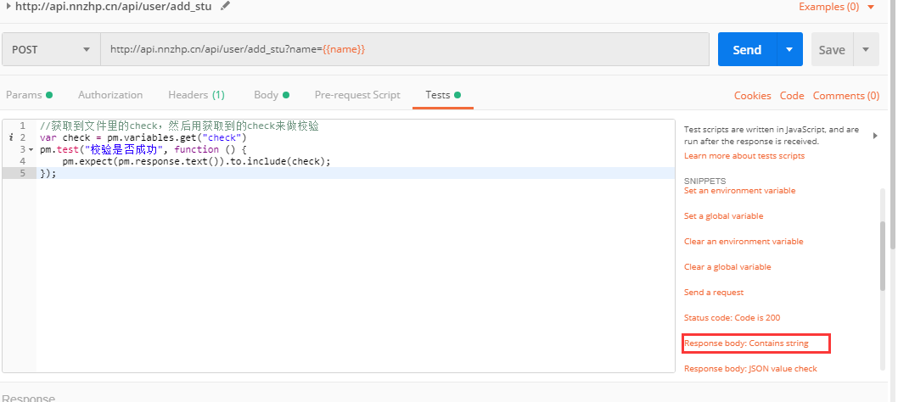This screenshot has width=898, height=402.
Task: Open the Examples (0) dropdown
Action: coord(837,7)
